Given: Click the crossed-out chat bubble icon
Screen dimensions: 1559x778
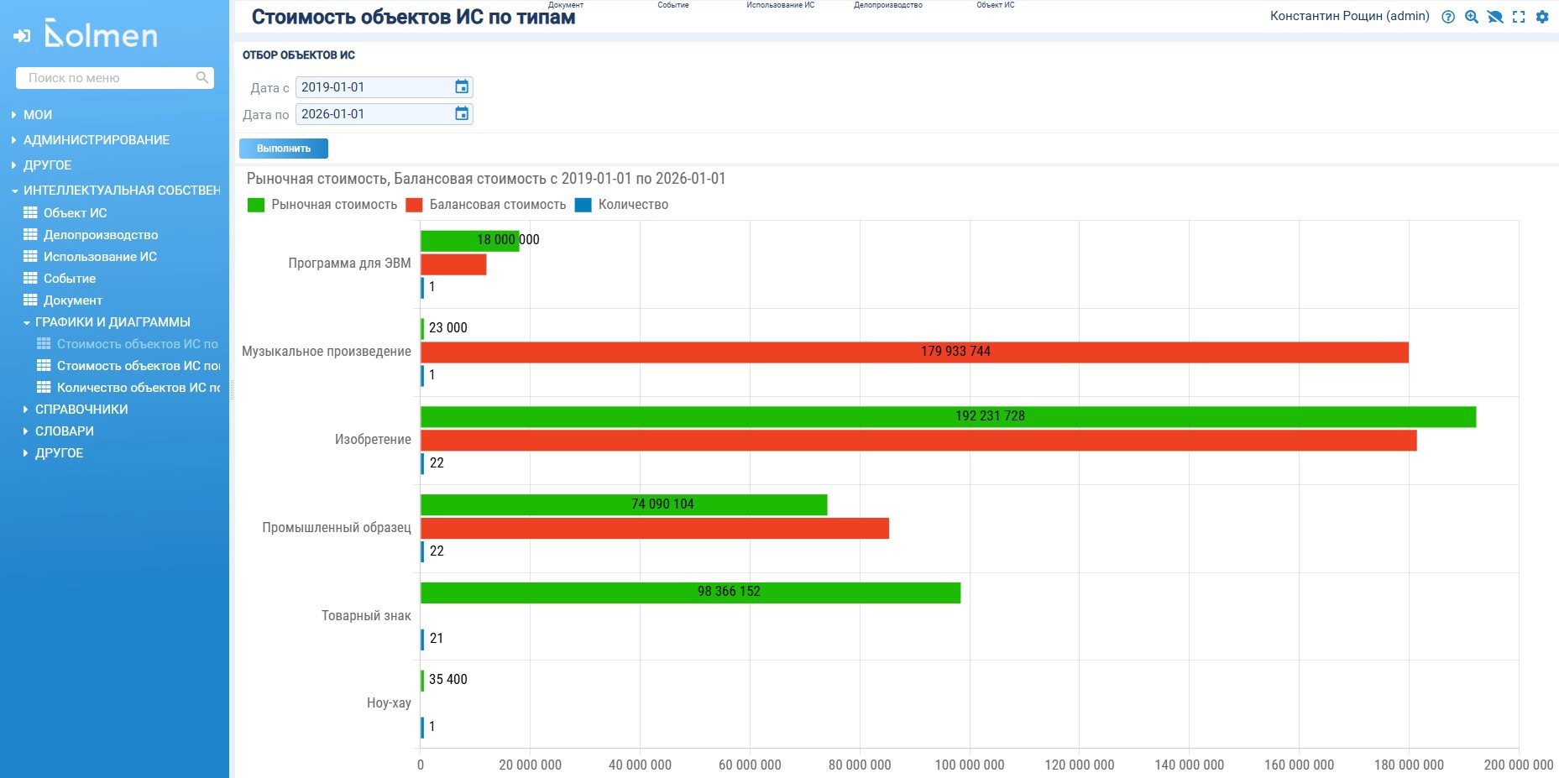Looking at the screenshot, I should coord(1495,17).
